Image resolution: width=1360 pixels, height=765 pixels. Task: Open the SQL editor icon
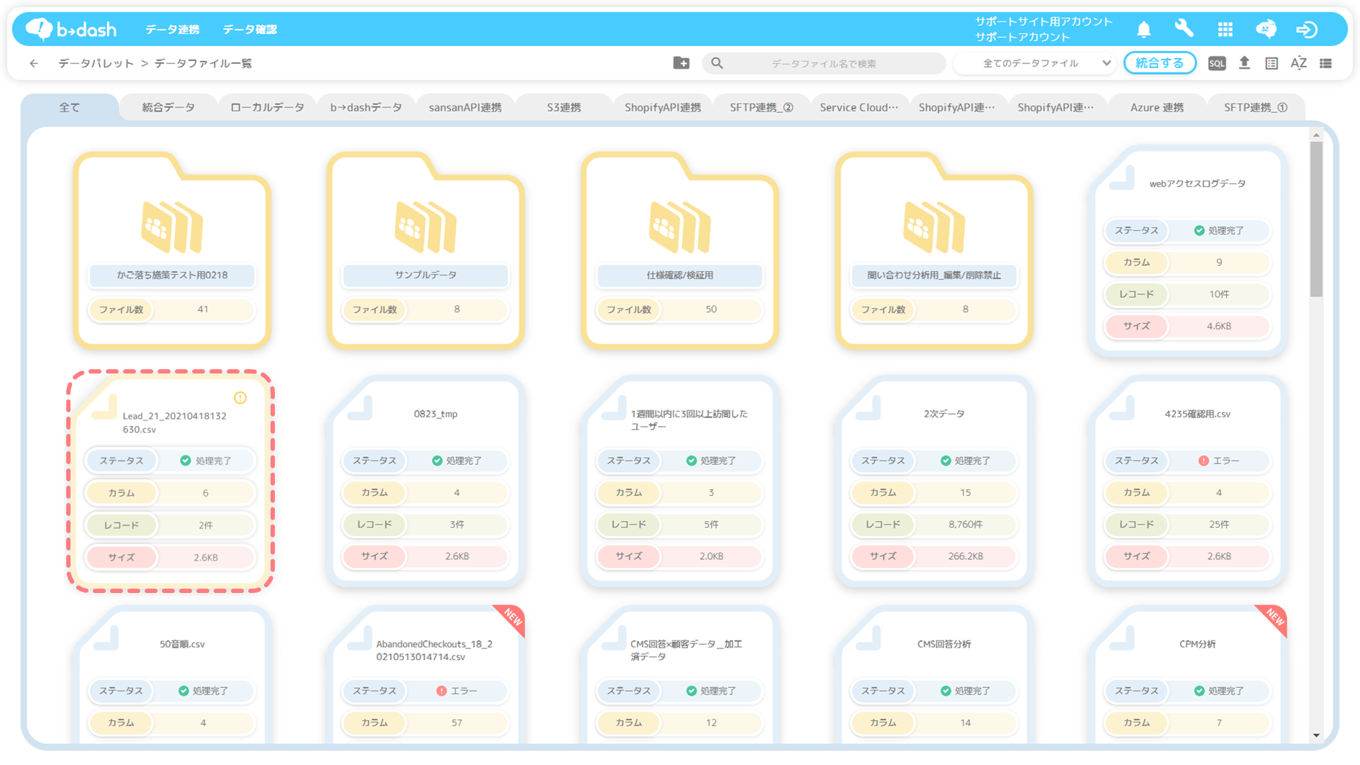[x=1216, y=63]
